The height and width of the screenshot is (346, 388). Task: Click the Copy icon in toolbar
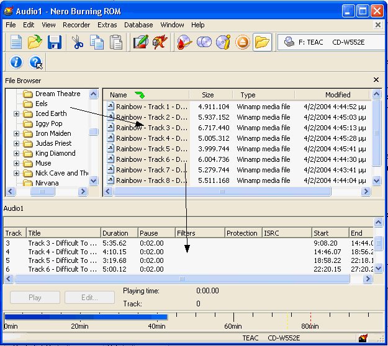click(97, 42)
